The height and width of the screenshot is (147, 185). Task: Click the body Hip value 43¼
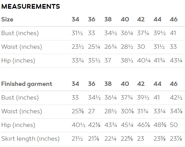click(x=176, y=60)
